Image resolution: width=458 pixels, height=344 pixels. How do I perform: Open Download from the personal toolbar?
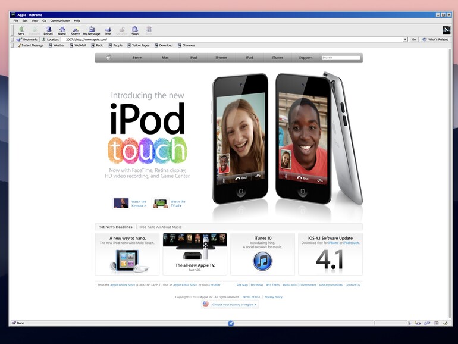click(164, 45)
